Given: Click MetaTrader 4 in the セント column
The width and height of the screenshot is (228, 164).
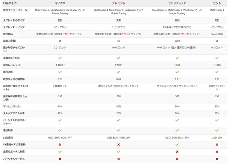Looking at the screenshot, I should click(x=217, y=10).
